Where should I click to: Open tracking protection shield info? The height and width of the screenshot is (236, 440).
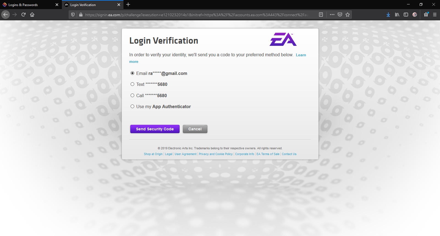[x=73, y=15]
